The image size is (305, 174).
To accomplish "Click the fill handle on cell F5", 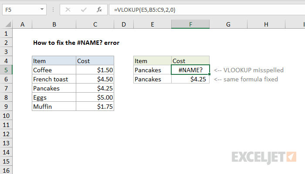I will pos(209,74).
